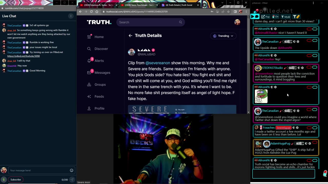Toggle teal pill on TheCanadian's Twitter algos message
The image size is (328, 184).
coord(315,110)
